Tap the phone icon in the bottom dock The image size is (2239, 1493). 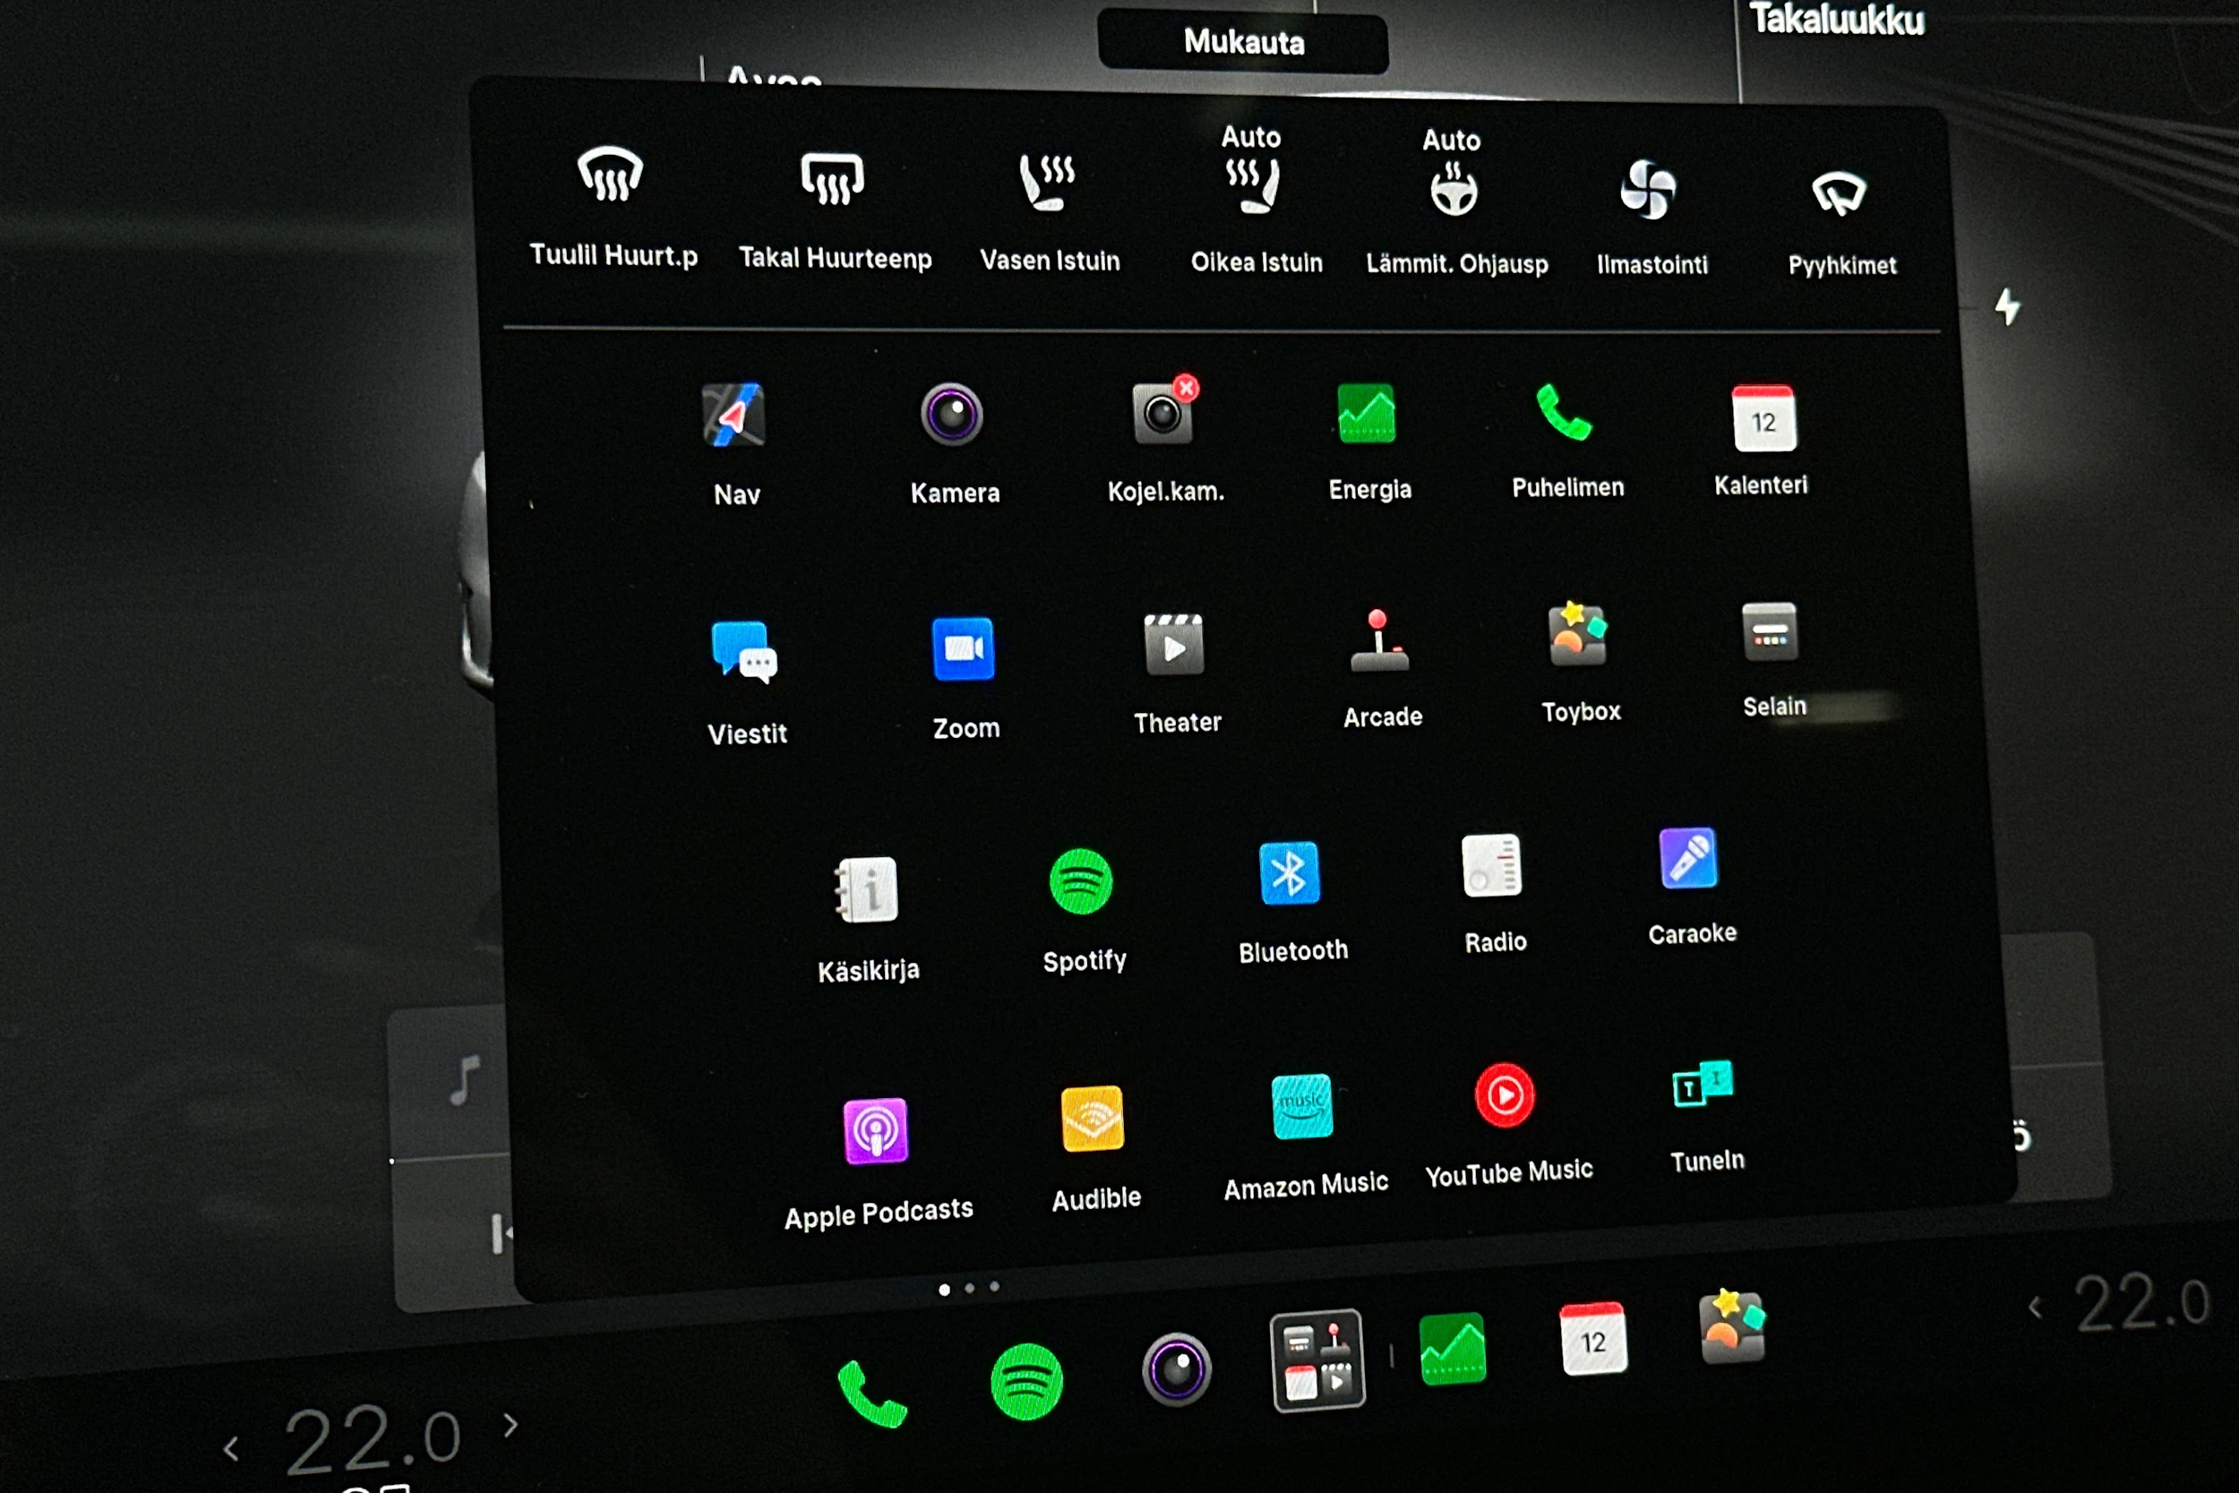871,1394
